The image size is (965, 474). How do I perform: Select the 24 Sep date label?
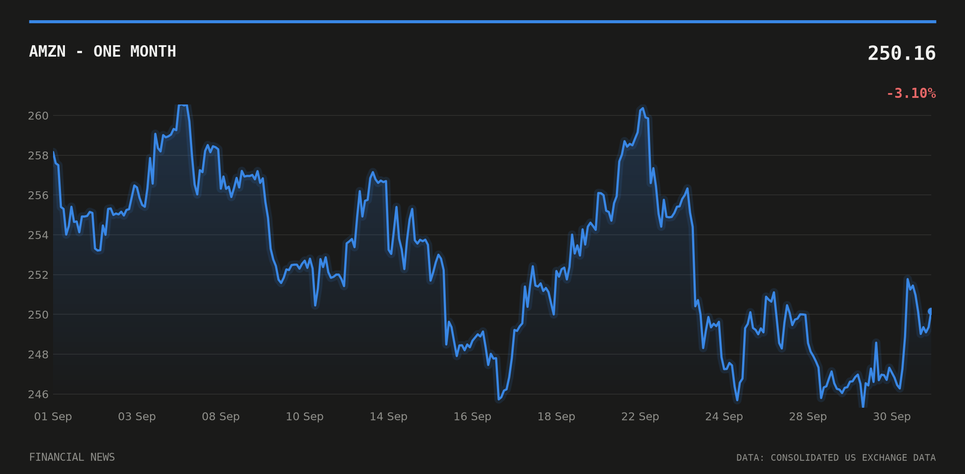pos(724,417)
